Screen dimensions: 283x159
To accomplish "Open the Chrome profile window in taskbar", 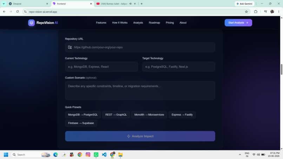I will 112,154.
